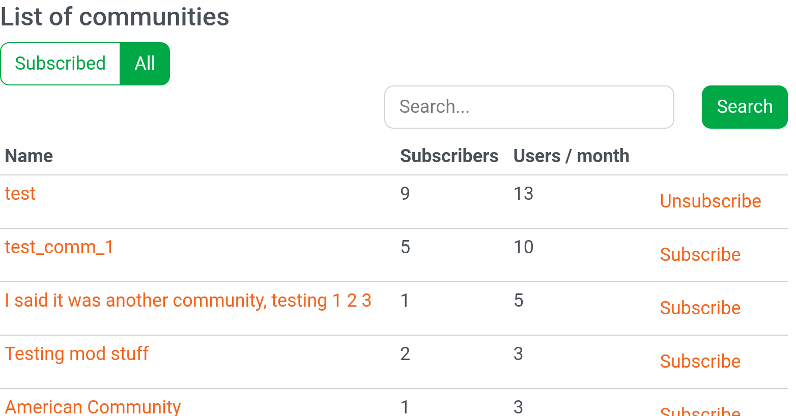Open the American Community page
The image size is (796, 416).
pyautogui.click(x=93, y=407)
